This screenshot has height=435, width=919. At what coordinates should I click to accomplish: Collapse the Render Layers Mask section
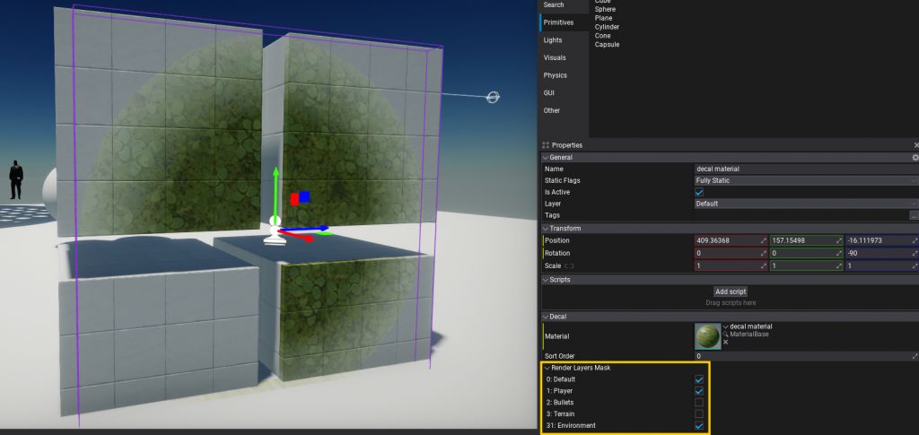pos(547,368)
